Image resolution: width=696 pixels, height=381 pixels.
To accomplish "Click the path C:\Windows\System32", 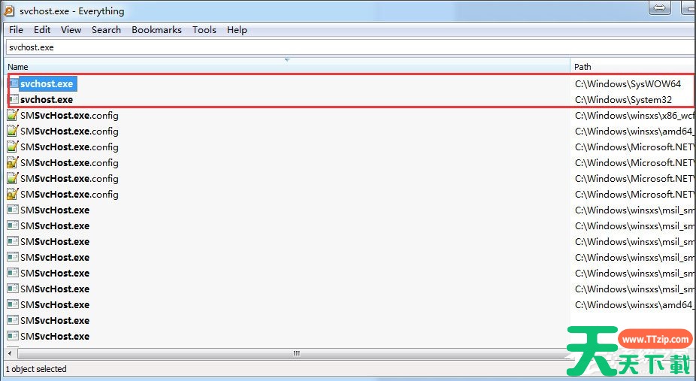I will (623, 100).
